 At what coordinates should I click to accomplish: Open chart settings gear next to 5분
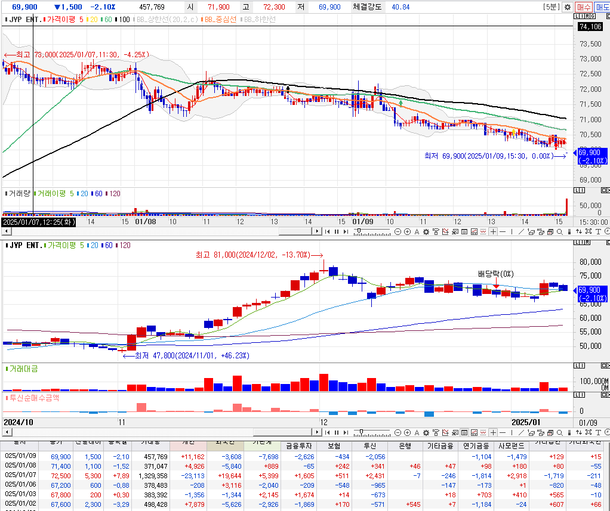coord(568,7)
